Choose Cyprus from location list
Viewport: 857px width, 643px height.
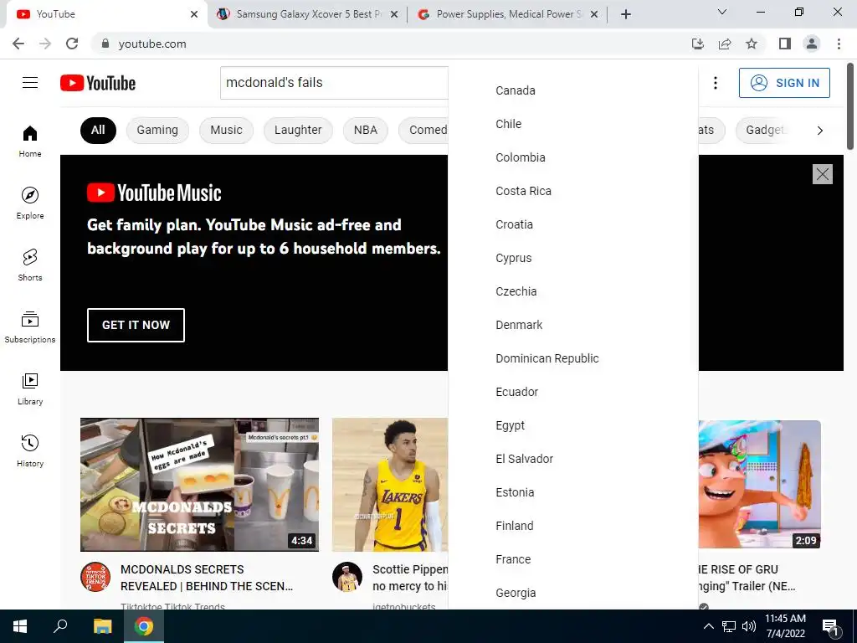point(573,258)
